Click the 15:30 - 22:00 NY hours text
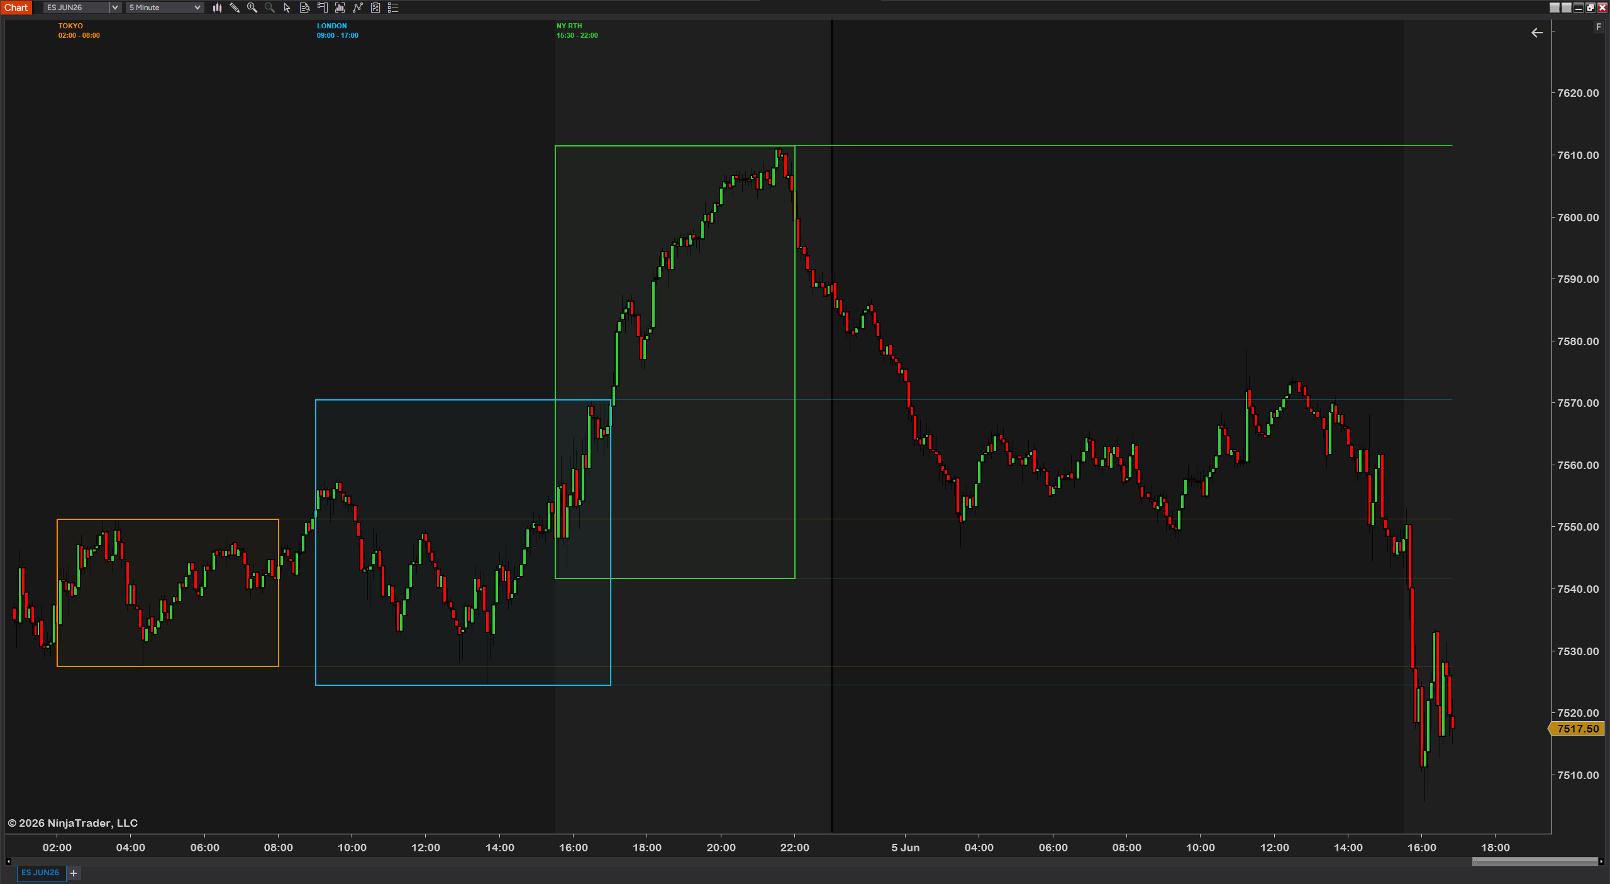This screenshot has height=884, width=1610. click(577, 35)
